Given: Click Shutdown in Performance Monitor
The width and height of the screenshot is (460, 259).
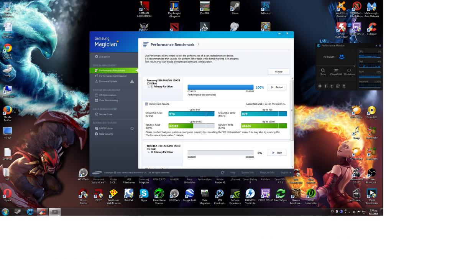Looking at the screenshot, I should coord(349,72).
